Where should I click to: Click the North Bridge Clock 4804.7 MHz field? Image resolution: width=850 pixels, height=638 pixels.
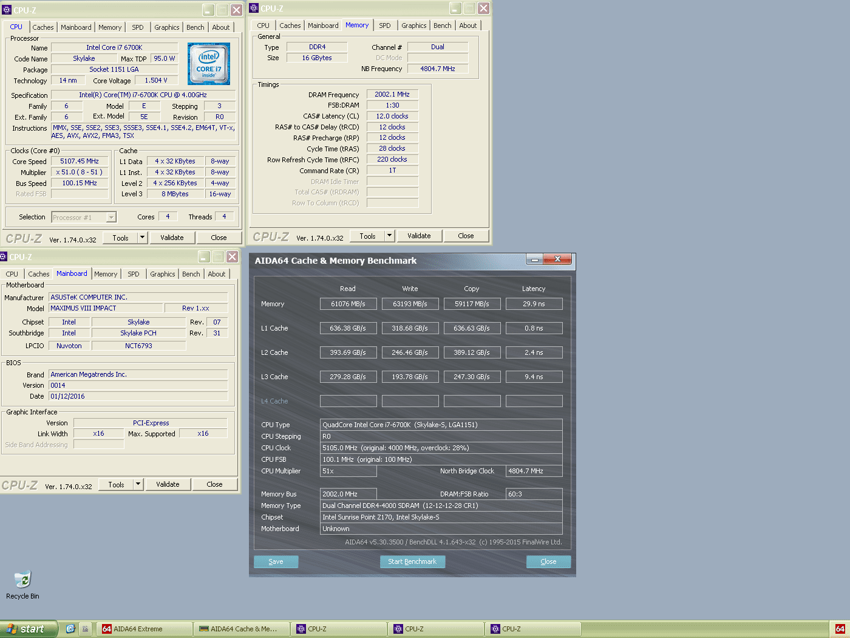[534, 471]
